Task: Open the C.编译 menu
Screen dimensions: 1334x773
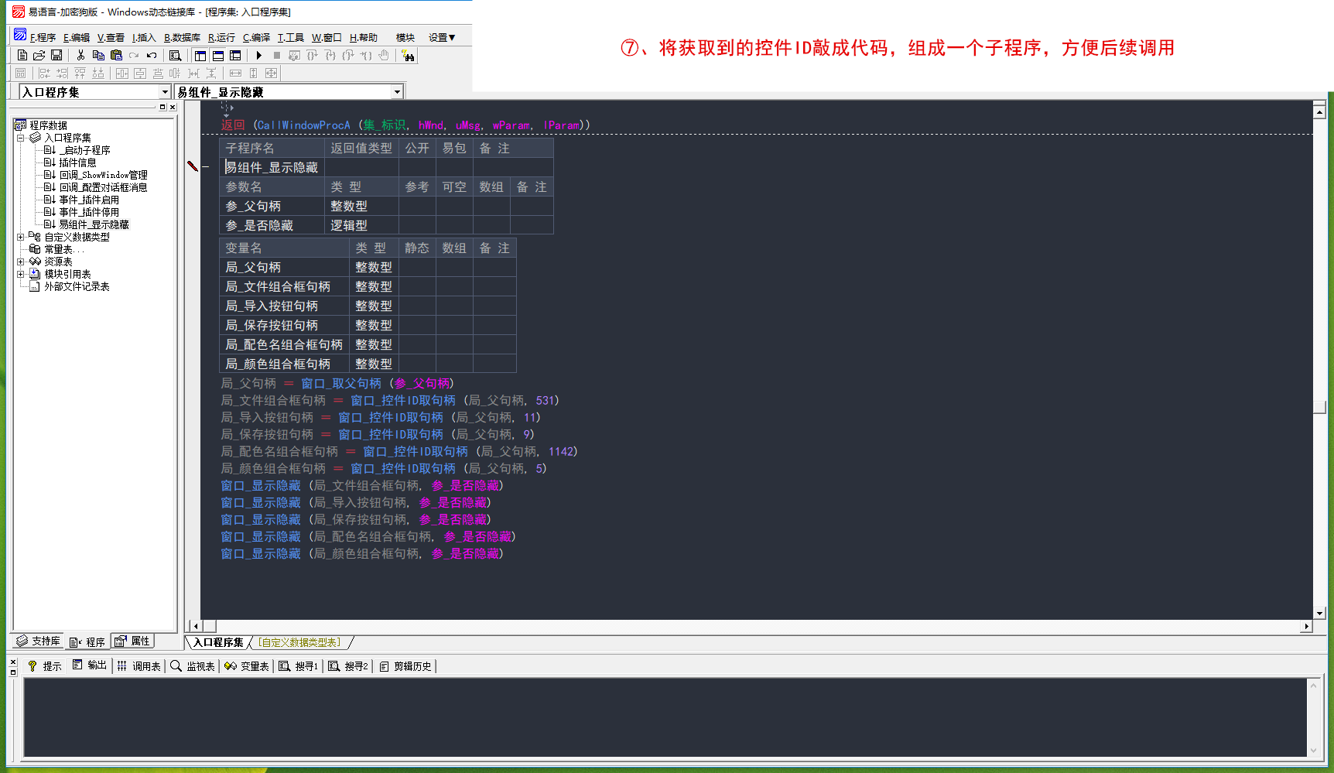Action: (x=256, y=37)
